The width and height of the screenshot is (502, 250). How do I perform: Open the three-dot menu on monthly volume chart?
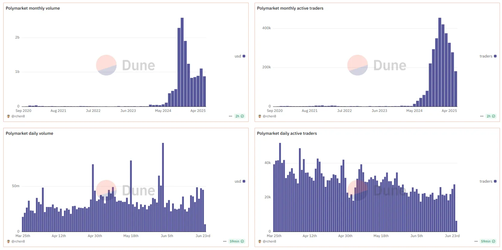231,116
